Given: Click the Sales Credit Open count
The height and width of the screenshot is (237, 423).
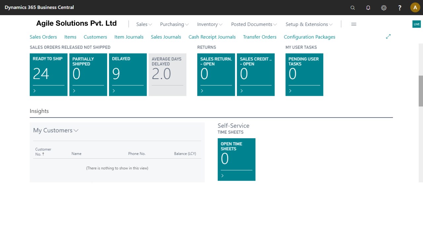Looking at the screenshot, I should (244, 74).
